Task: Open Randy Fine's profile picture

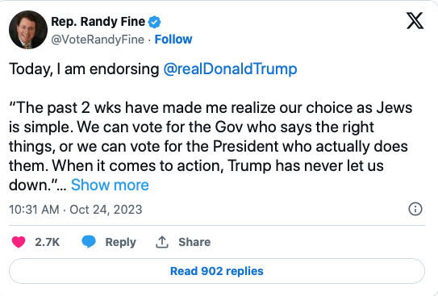Action: click(x=28, y=30)
